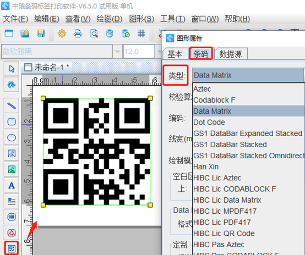The height and width of the screenshot is (255, 305).
Task: Select the rotate tool in sidebar
Action: pos(12,85)
